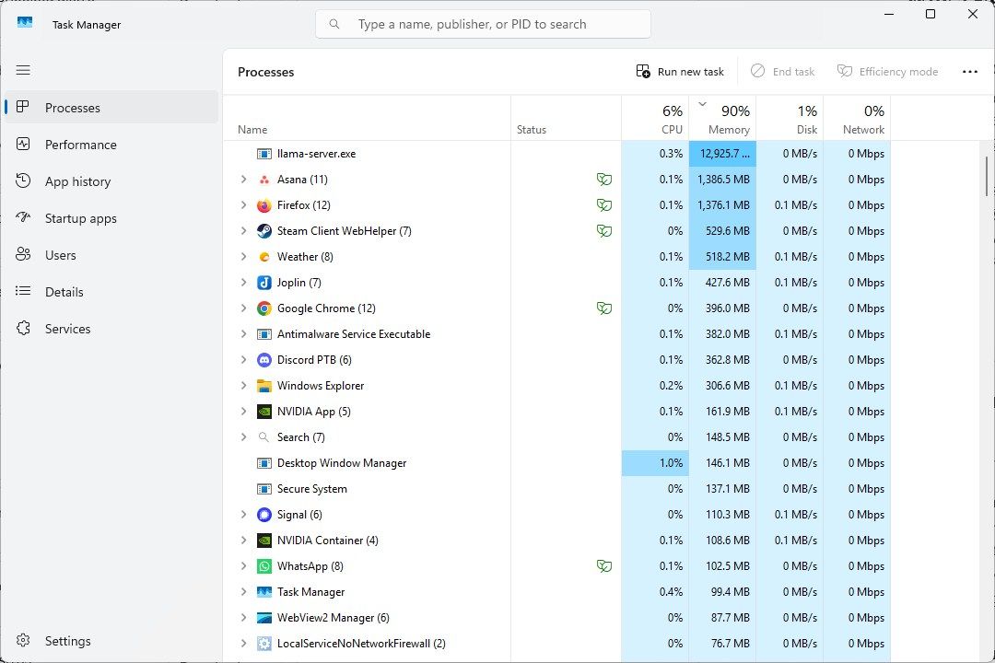Click the LocalServiceNoNetworkFirewall gear icon
This screenshot has width=995, height=663.
click(264, 644)
